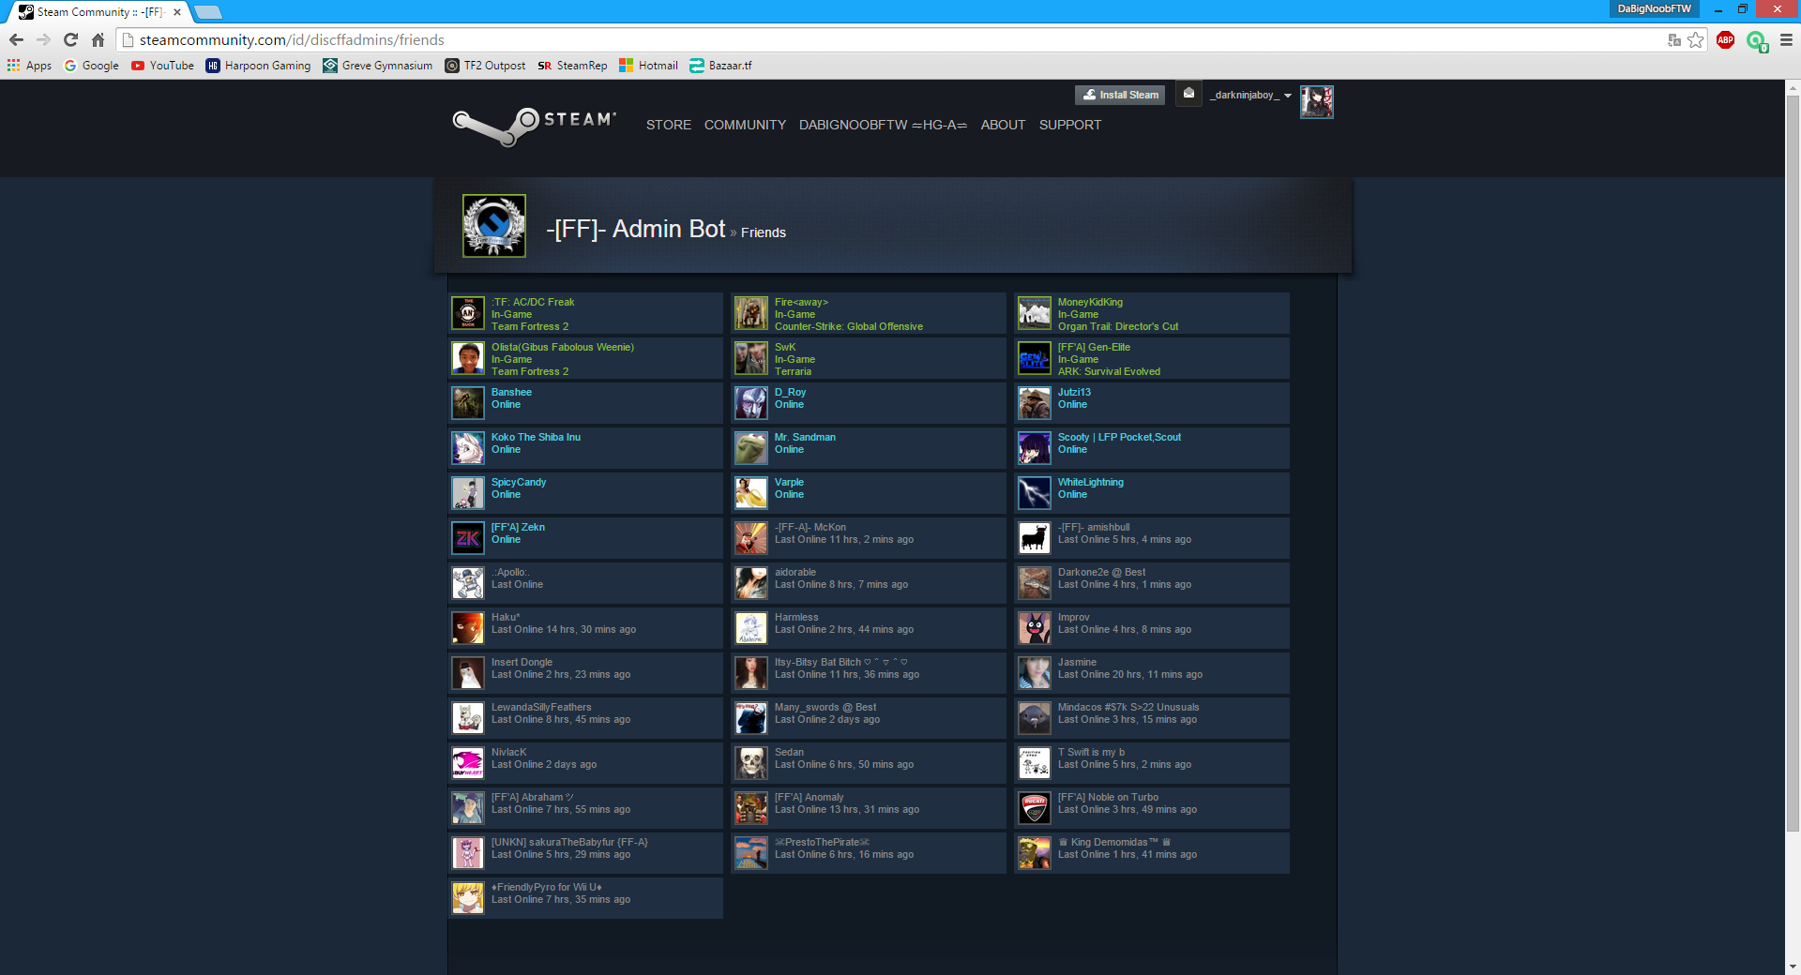Select friend name -[FF-A]- McKon

810,527
